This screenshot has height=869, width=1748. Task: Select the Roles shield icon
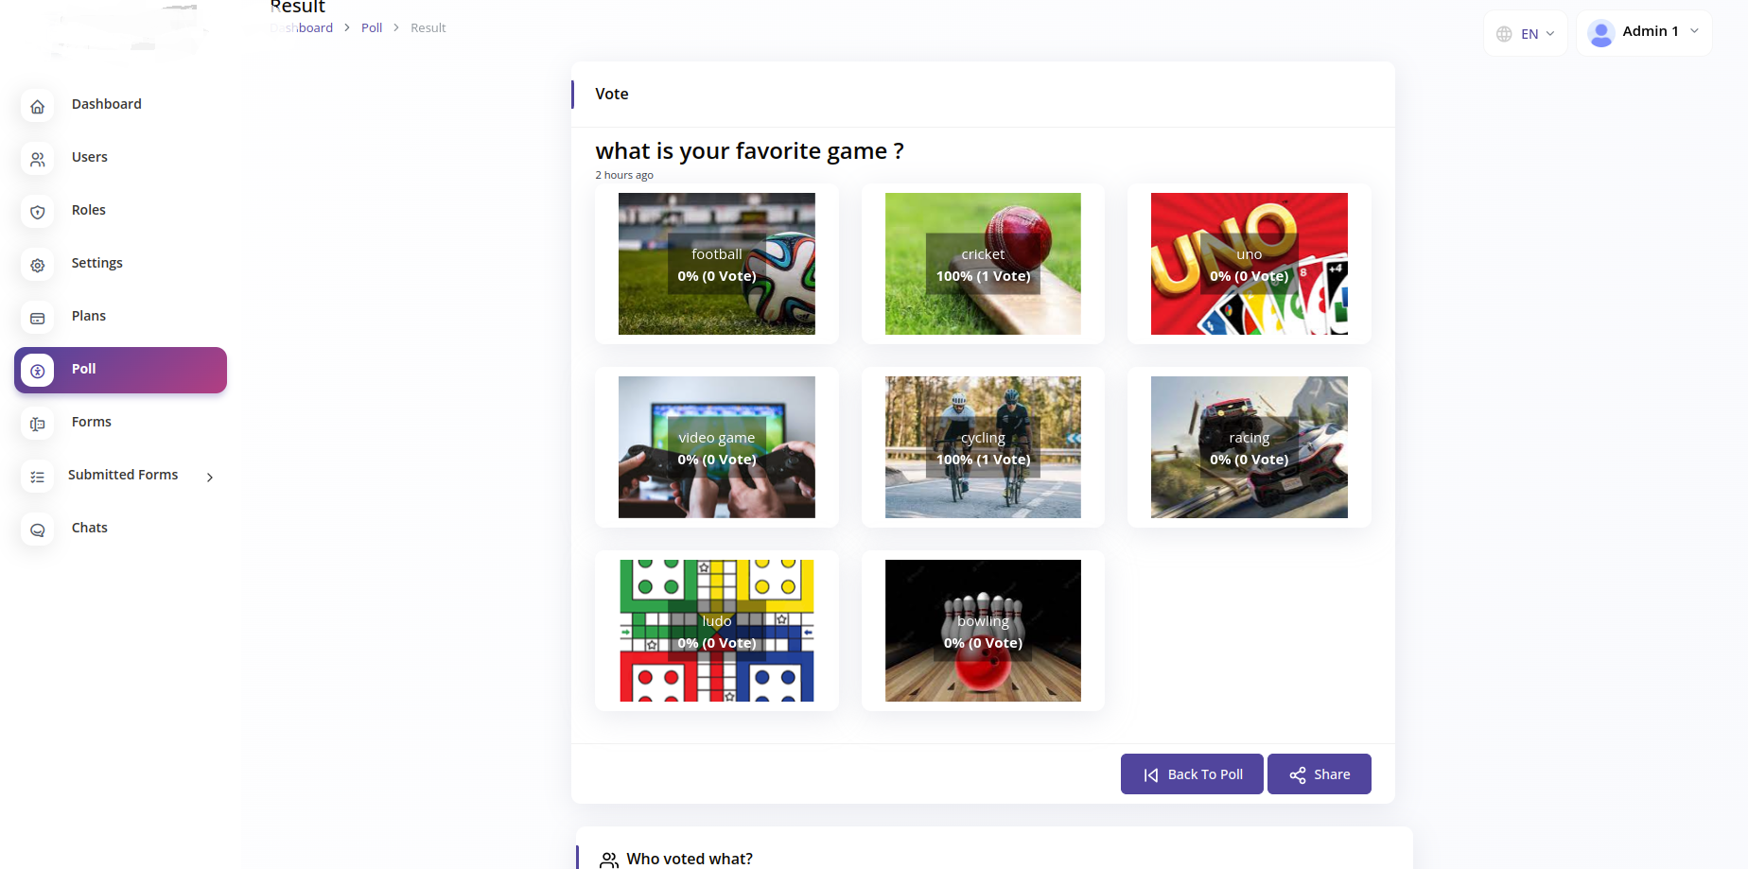click(38, 212)
